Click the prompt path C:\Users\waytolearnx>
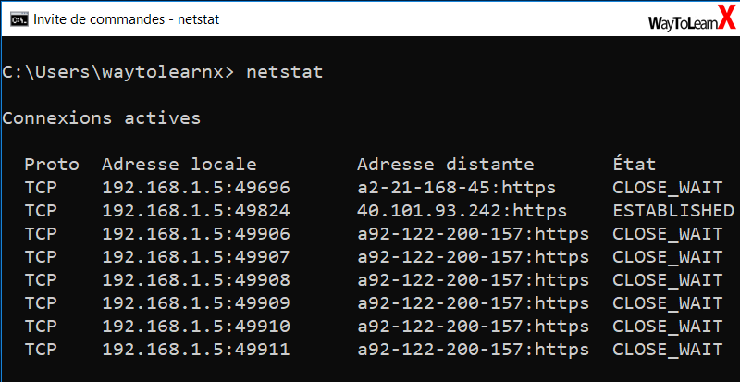Screen dimensions: 740x382 pos(118,72)
